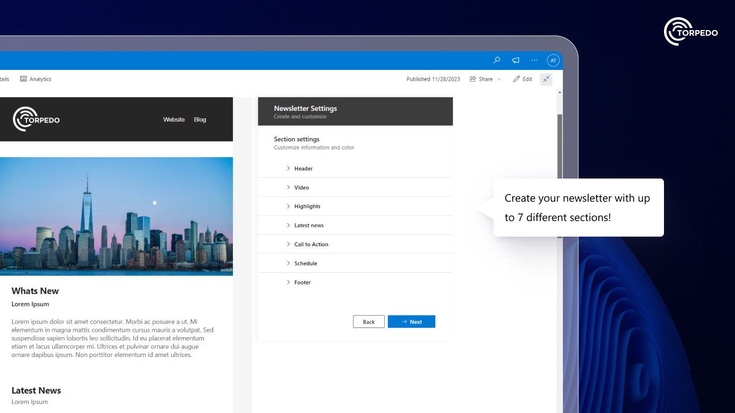Click the Next button
This screenshot has height=413, width=735.
(411, 322)
